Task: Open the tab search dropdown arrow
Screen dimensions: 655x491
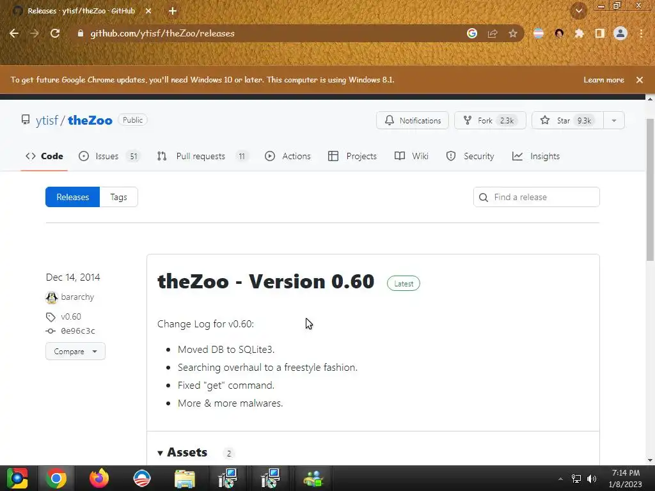Action: click(579, 11)
